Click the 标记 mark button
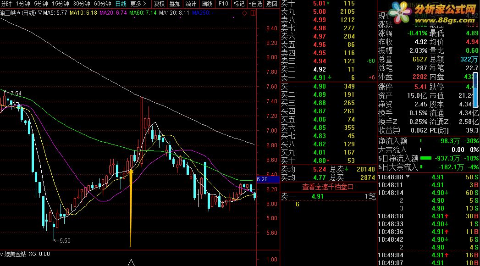Viewport: 480px width, 266px height. [x=239, y=4]
